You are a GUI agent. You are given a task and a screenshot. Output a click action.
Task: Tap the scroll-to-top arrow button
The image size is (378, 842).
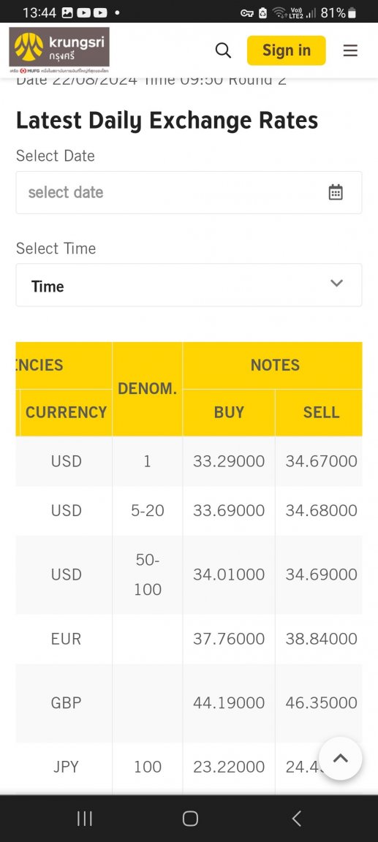[x=340, y=758]
